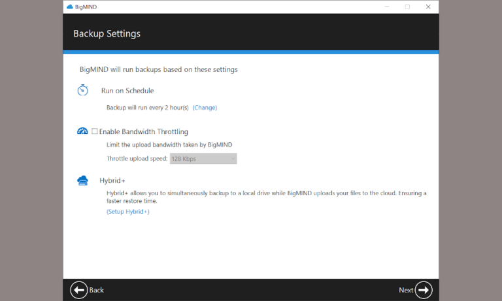This screenshot has width=502, height=301.
Task: Close the BigMIND window
Action: (x=428, y=7)
